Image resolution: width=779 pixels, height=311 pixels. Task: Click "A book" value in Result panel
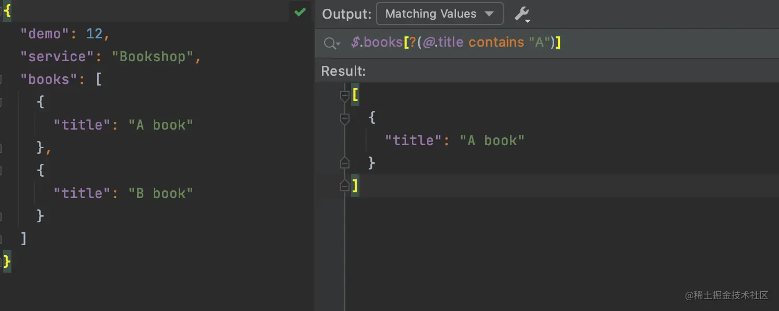coord(492,140)
